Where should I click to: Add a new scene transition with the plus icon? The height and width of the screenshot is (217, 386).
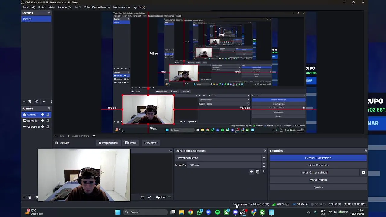click(x=252, y=172)
